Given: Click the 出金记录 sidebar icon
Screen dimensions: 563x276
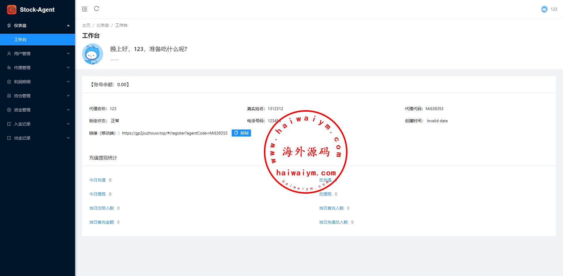Looking at the screenshot, I should 9,138.
